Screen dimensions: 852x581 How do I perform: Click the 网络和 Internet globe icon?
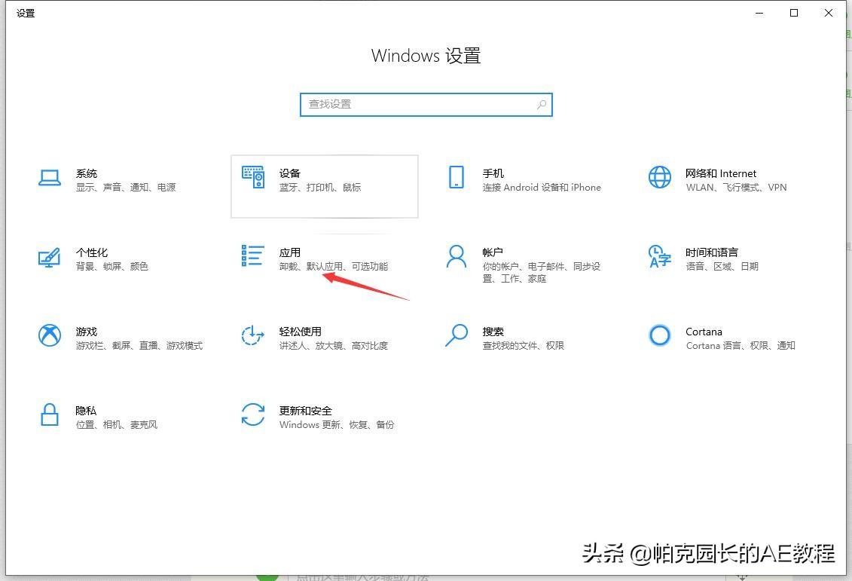pyautogui.click(x=660, y=177)
